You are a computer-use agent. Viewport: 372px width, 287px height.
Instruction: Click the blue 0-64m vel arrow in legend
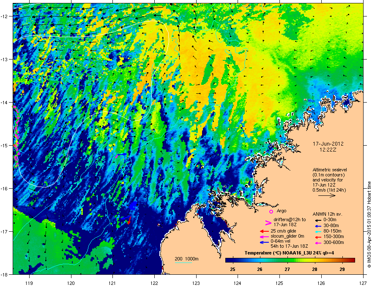[264, 242]
